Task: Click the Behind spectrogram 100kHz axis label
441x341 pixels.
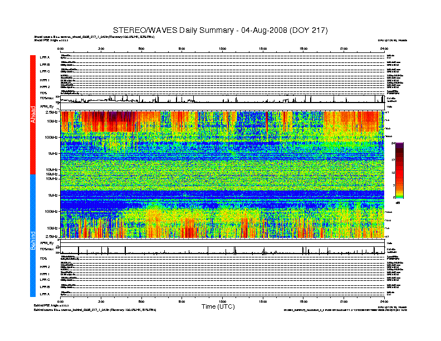Action: coord(51,212)
